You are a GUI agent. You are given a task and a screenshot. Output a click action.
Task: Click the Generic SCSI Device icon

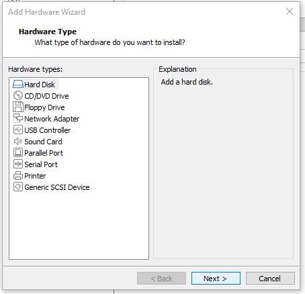point(18,187)
